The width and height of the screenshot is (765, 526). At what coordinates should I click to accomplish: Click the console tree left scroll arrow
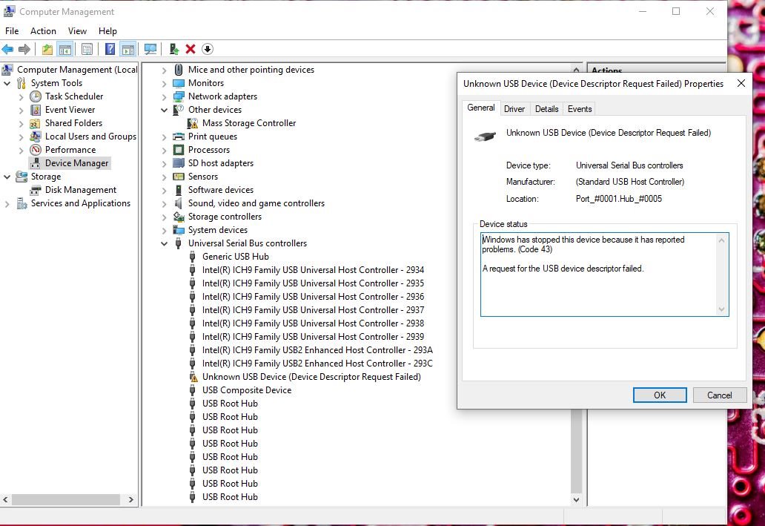[5, 499]
